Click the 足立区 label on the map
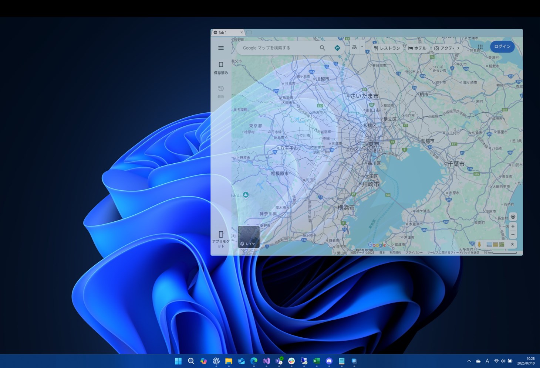Screen dimensions: 540x368 [390, 119]
